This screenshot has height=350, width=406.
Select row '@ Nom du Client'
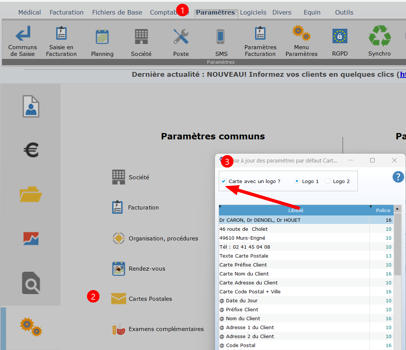306,318
